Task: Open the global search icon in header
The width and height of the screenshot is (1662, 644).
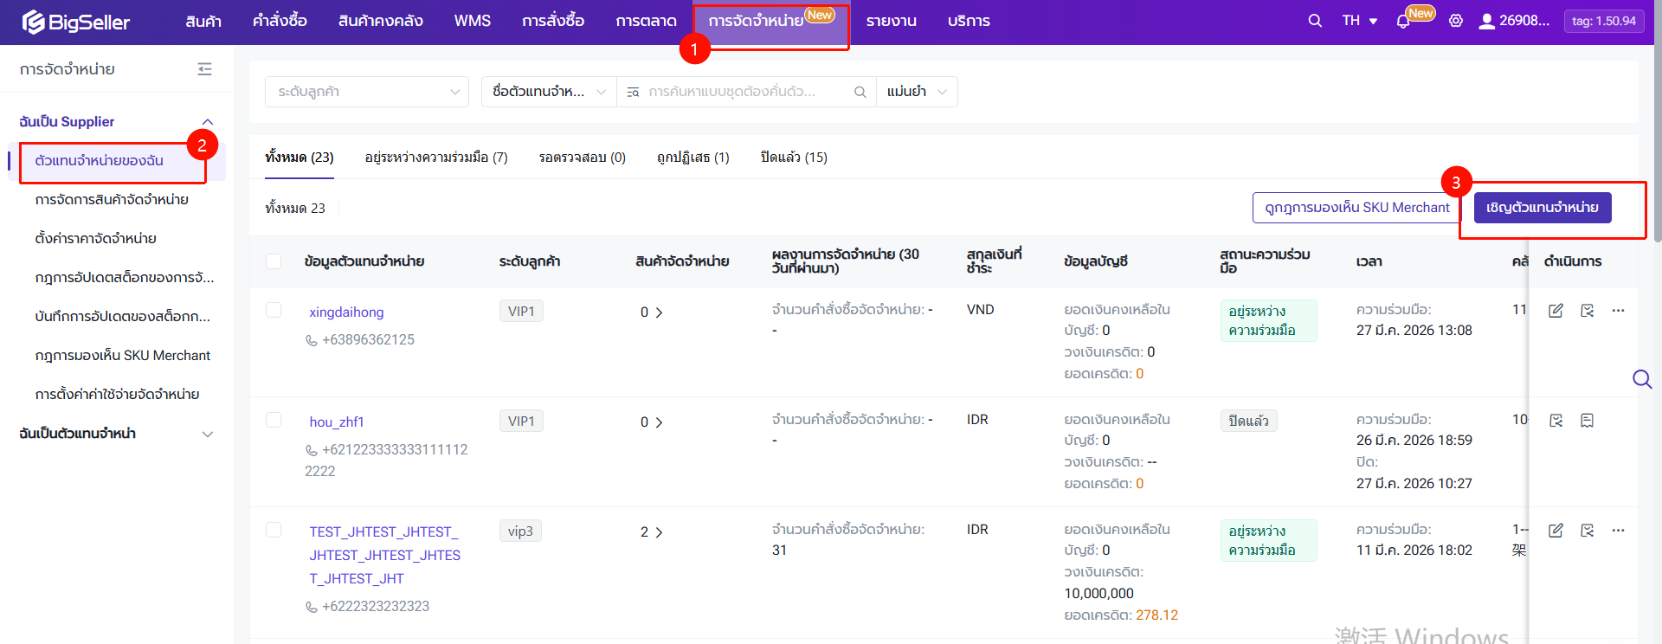Action: (x=1315, y=21)
